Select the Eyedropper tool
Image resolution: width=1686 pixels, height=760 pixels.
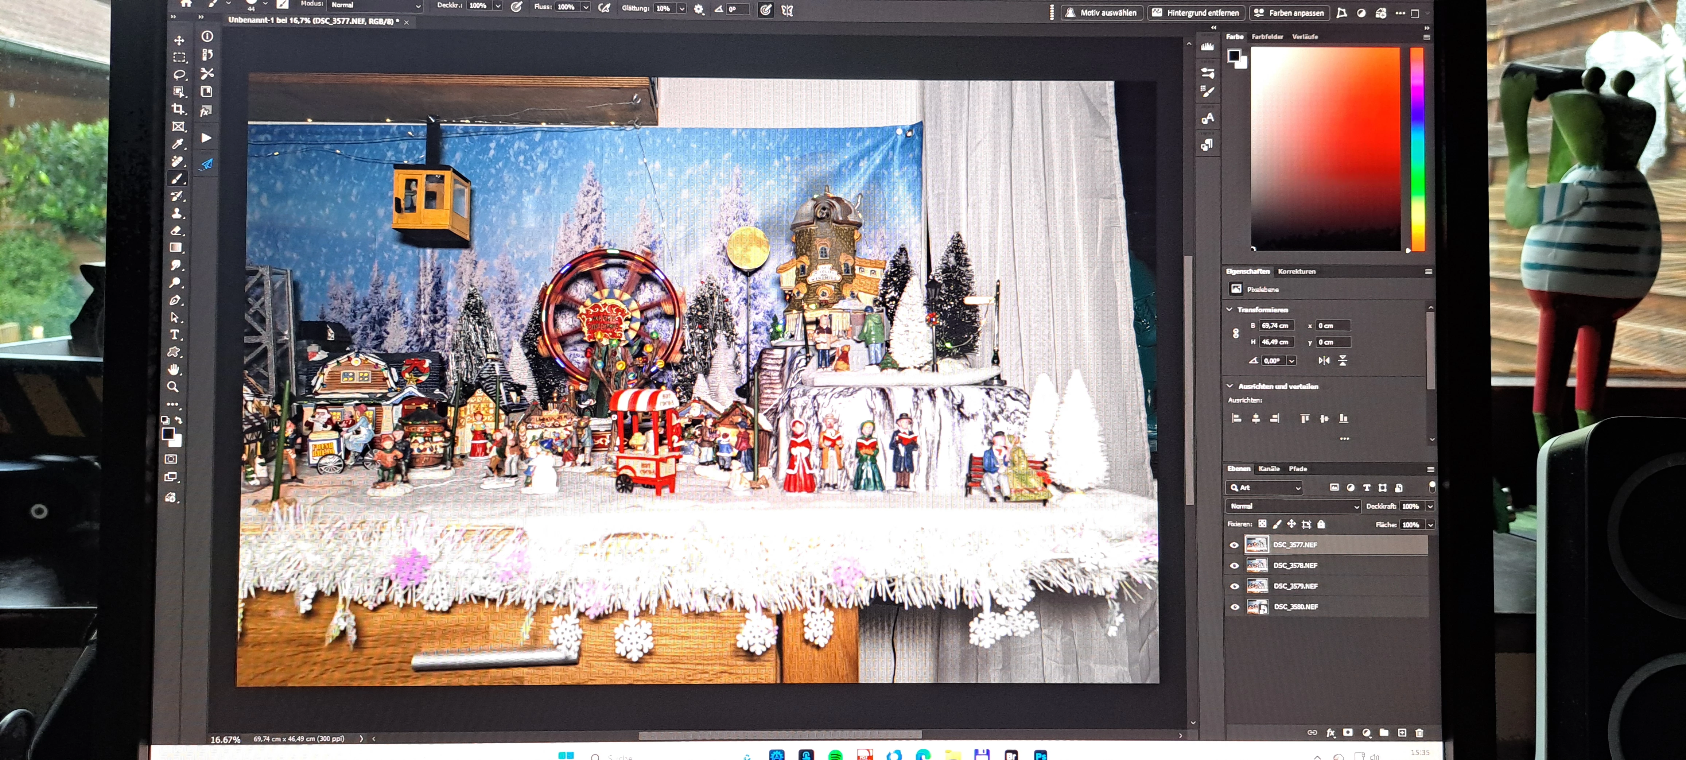[178, 144]
